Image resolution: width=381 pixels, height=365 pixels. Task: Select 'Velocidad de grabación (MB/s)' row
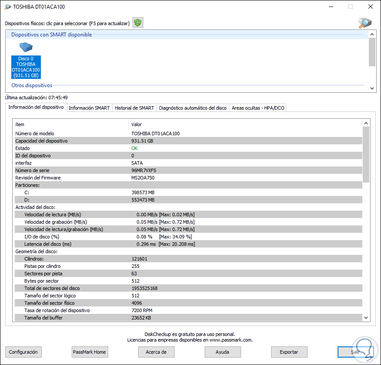pos(188,222)
